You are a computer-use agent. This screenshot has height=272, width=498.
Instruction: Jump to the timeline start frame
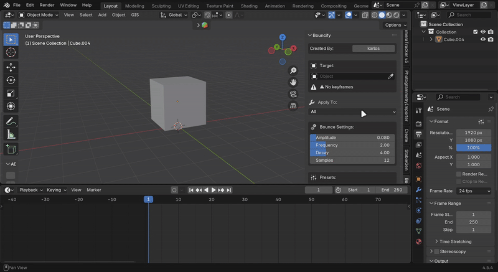(x=191, y=190)
